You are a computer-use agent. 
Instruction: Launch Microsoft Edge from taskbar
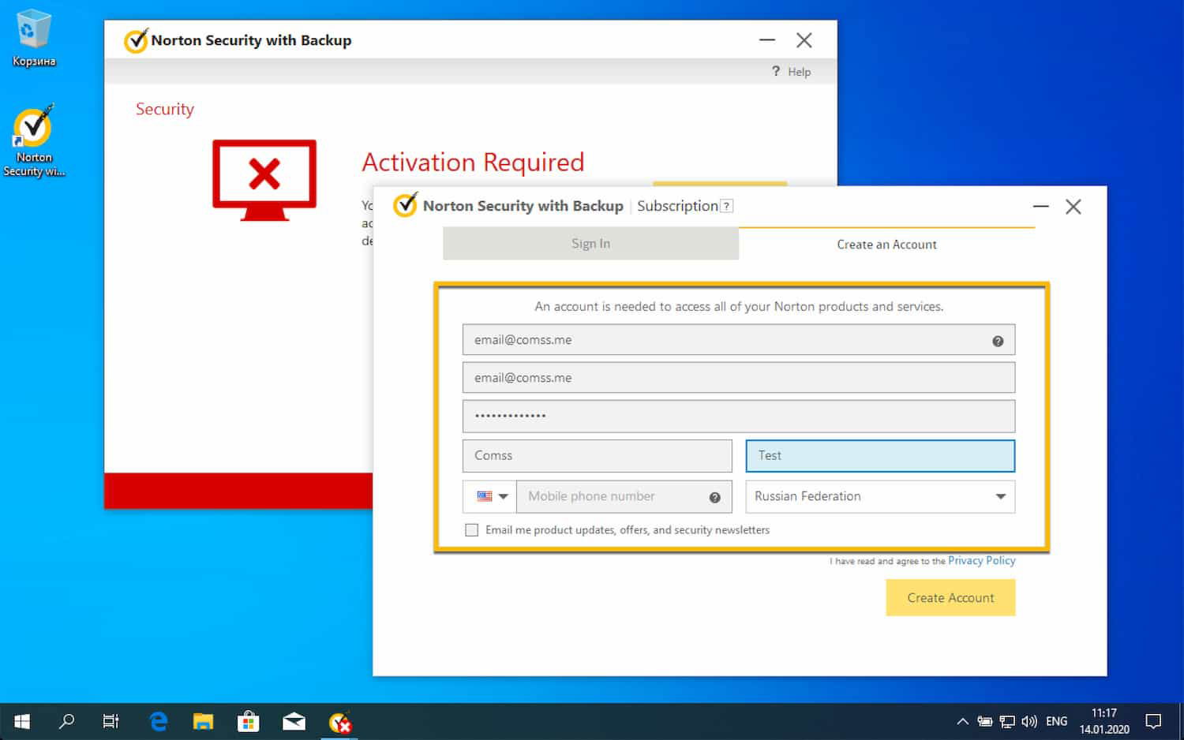[x=159, y=721]
